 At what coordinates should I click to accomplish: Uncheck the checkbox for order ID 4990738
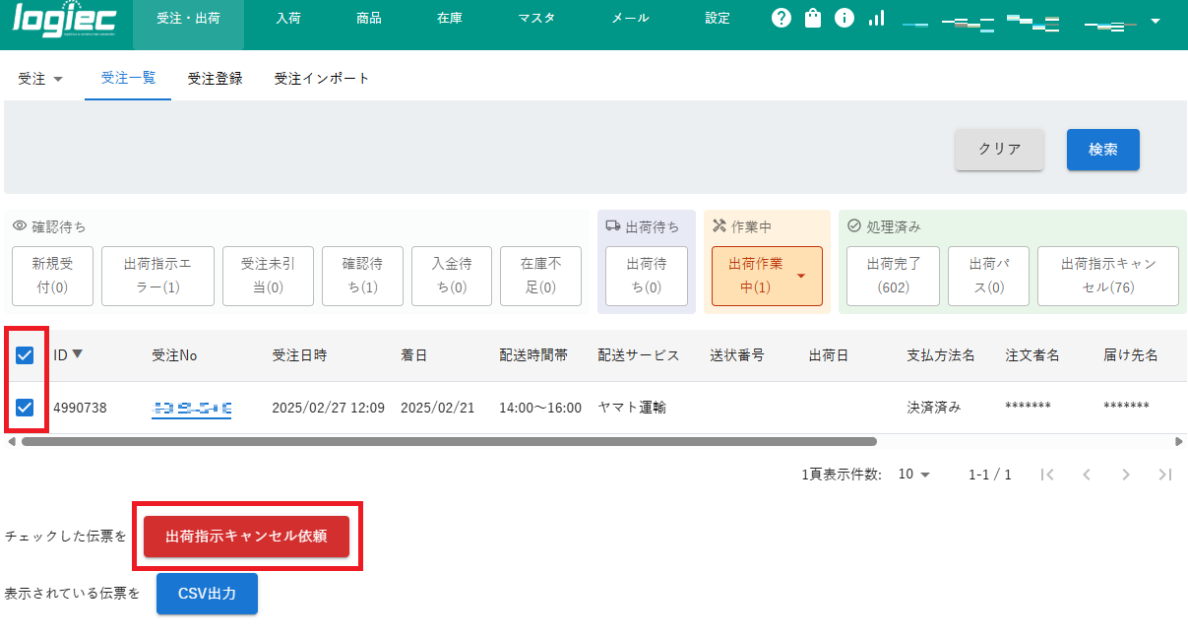click(25, 407)
